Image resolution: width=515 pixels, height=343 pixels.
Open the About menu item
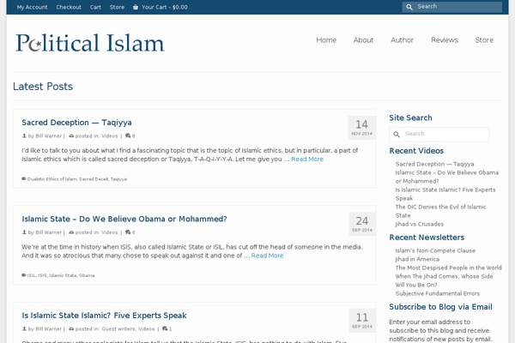tap(363, 40)
